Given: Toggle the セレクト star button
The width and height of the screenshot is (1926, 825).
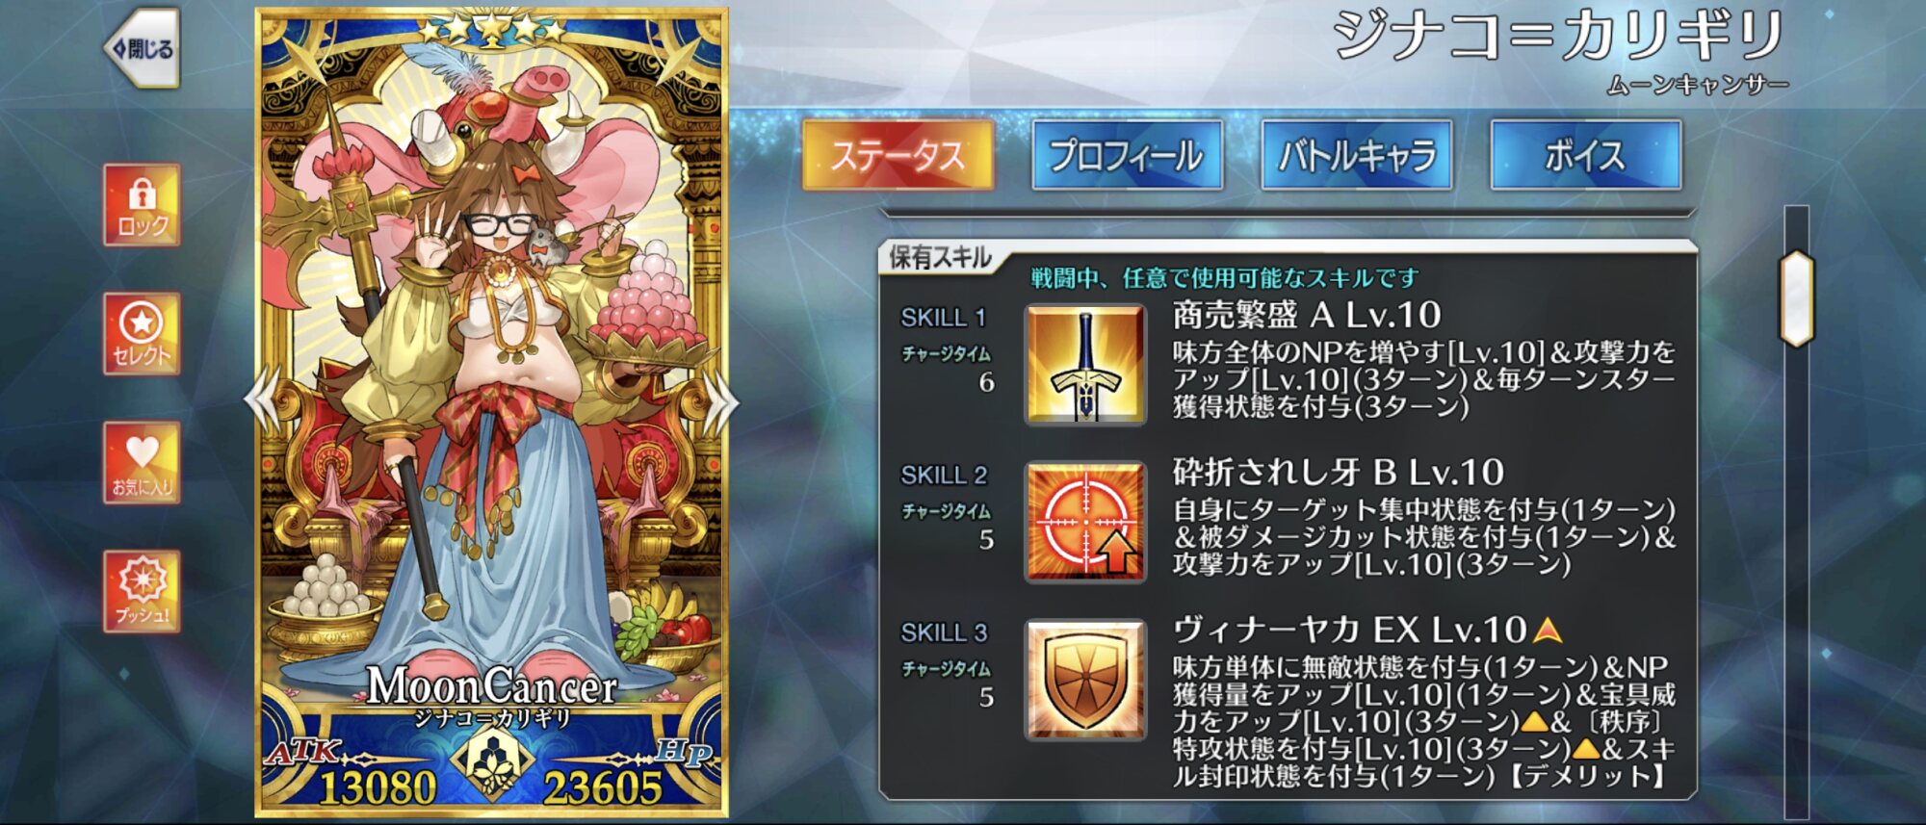Looking at the screenshot, I should pyautogui.click(x=143, y=334).
